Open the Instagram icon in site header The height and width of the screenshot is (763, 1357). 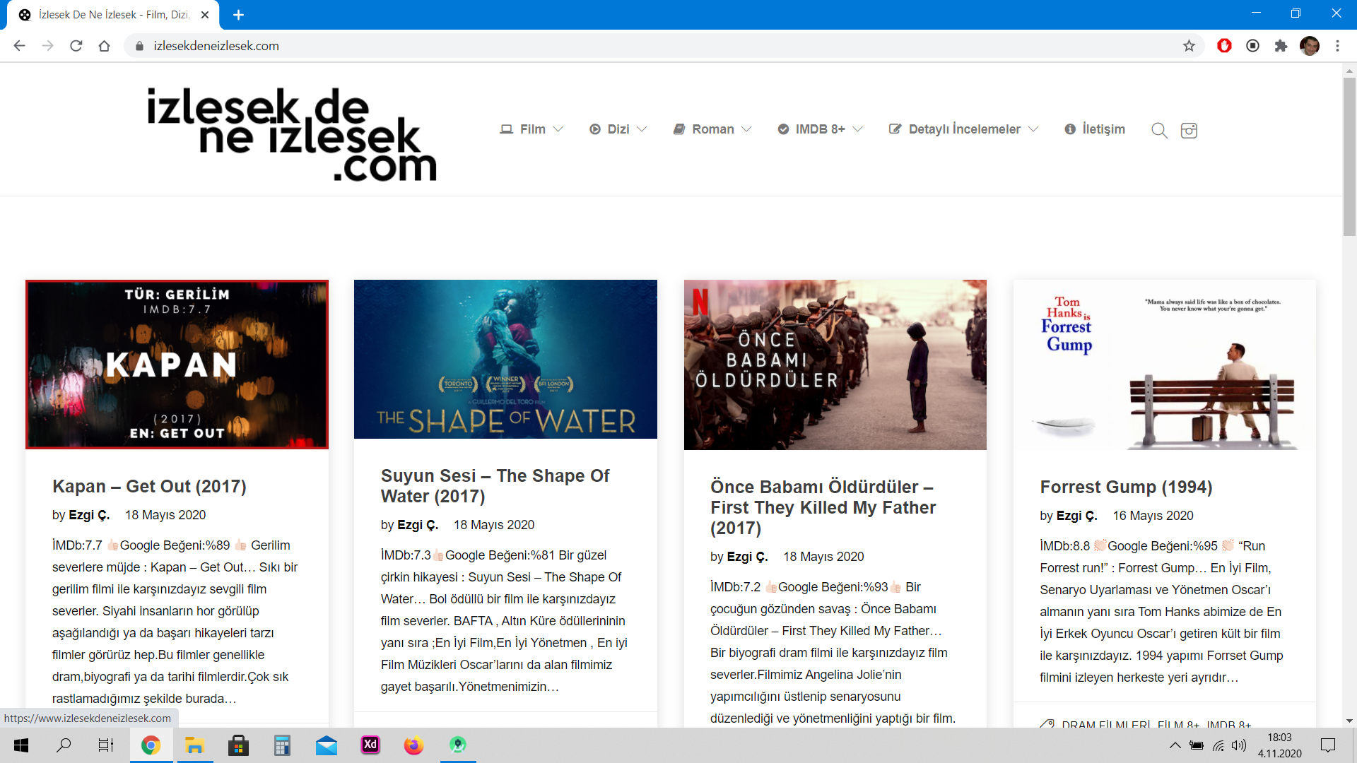pos(1189,130)
